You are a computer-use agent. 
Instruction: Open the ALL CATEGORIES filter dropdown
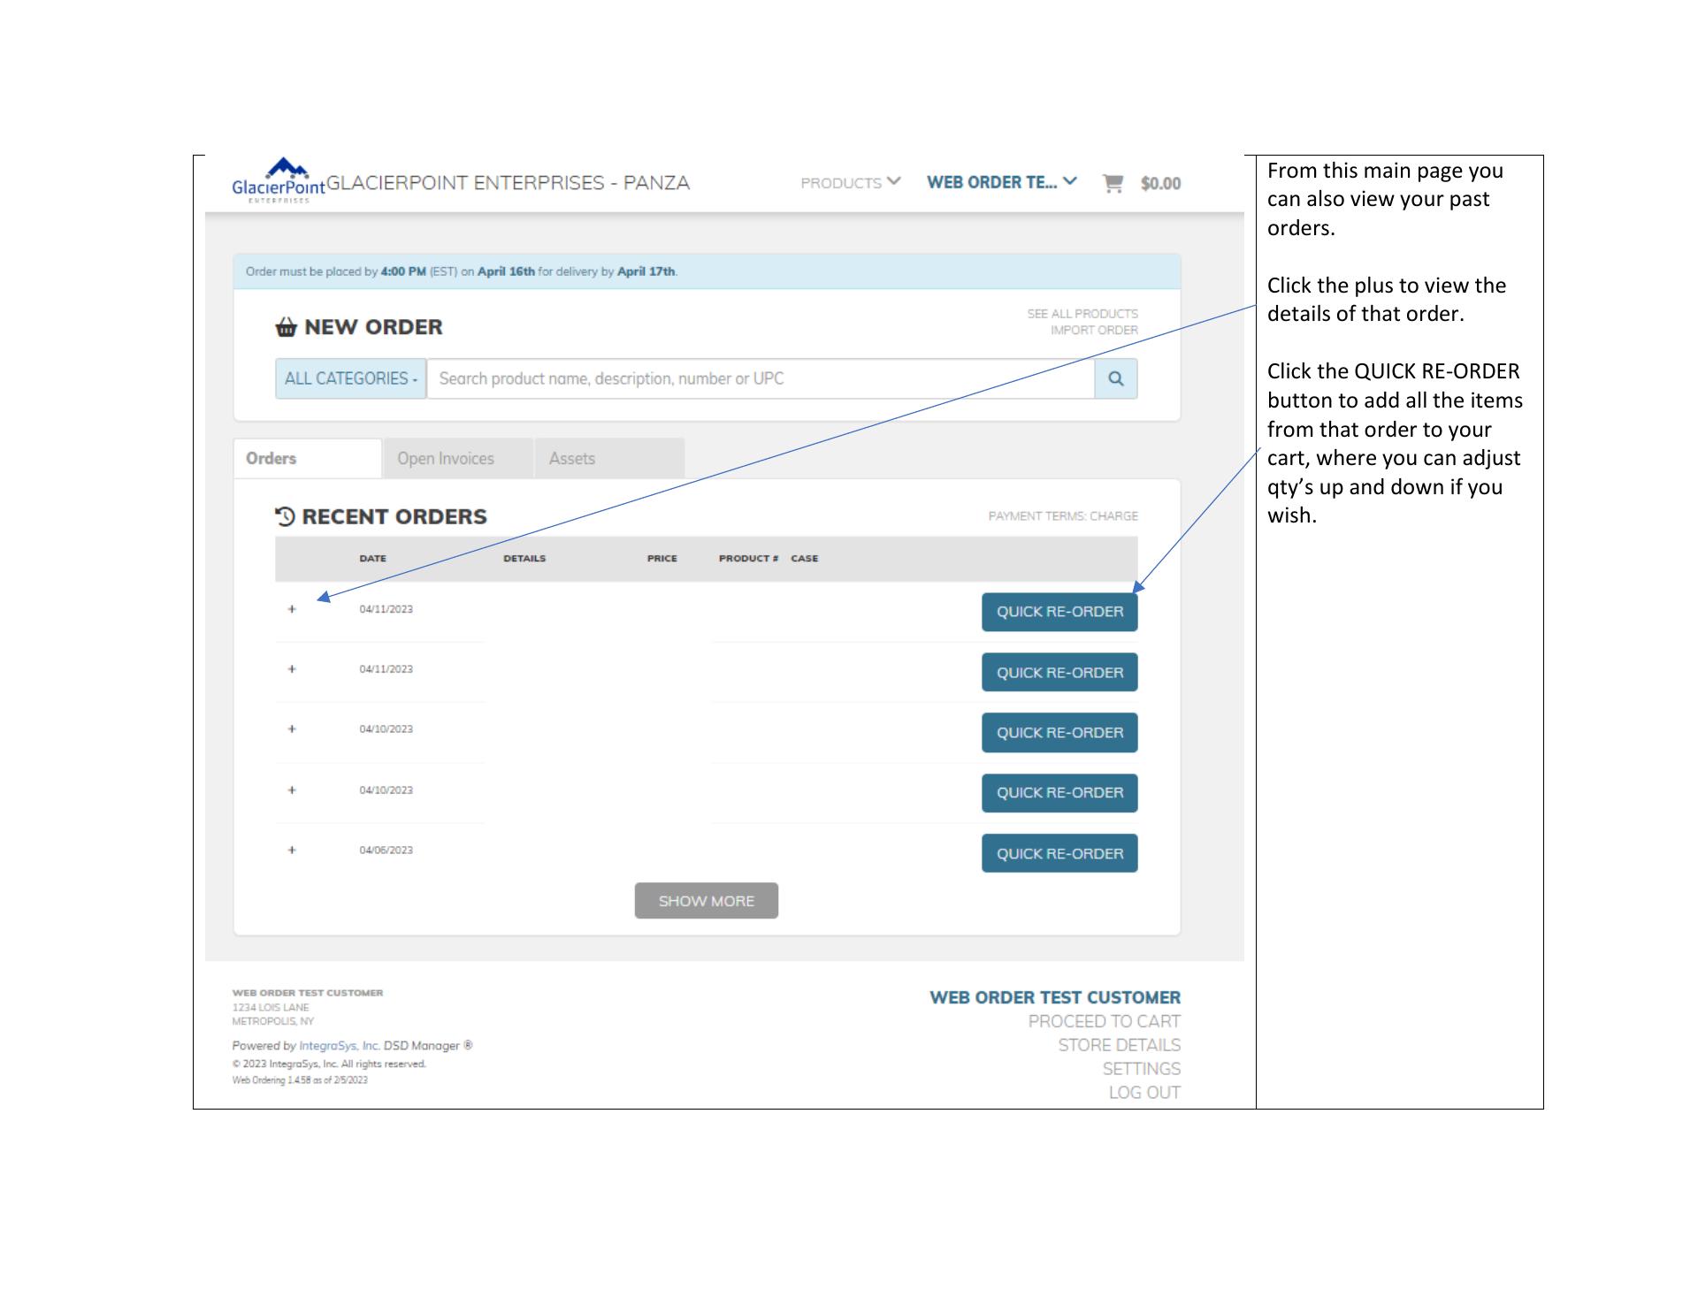click(350, 378)
